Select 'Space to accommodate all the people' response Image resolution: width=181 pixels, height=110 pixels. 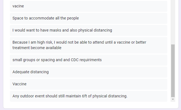pyautogui.click(x=88, y=18)
